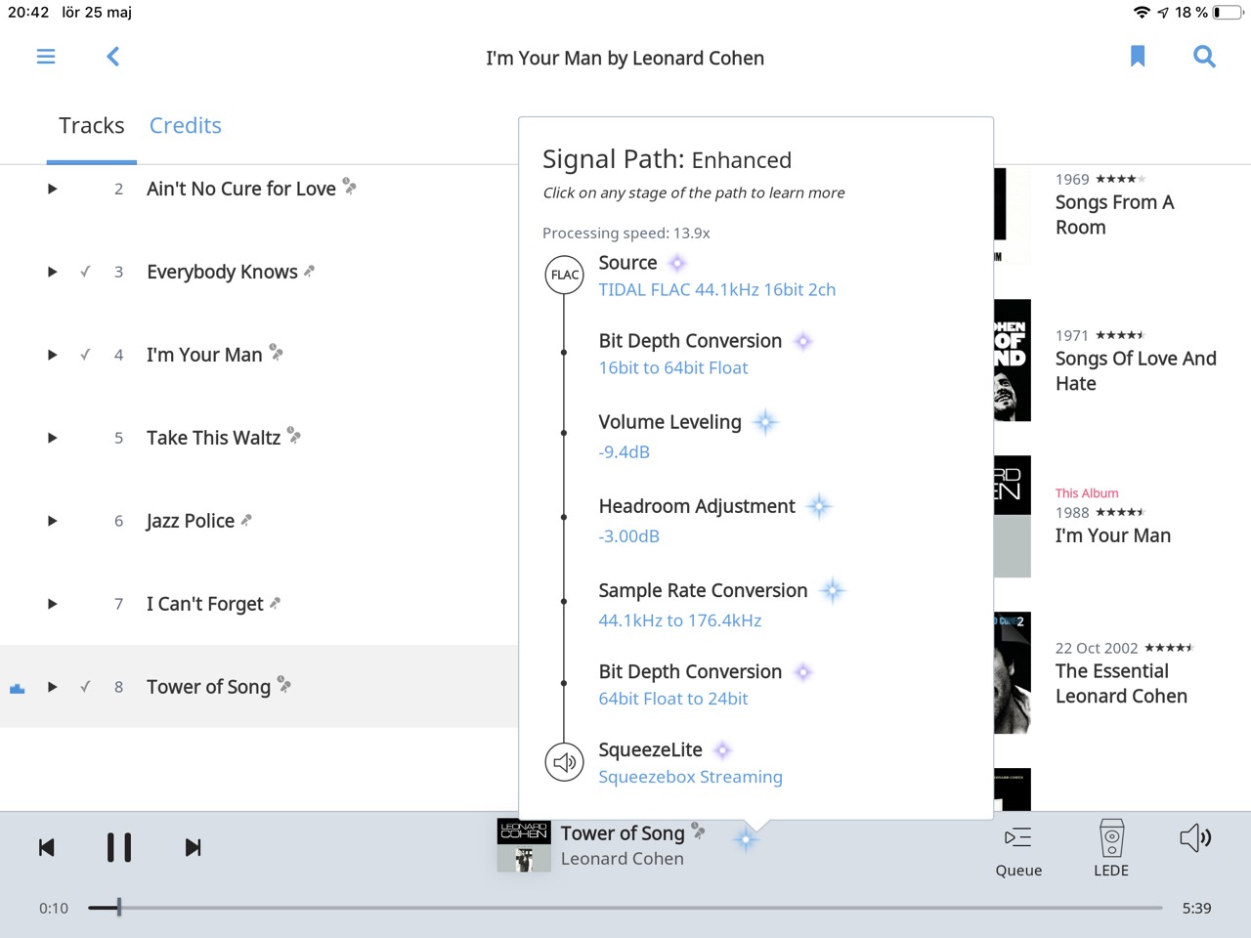Open the play Queue
The width and height of the screenshot is (1251, 938).
click(x=1018, y=849)
